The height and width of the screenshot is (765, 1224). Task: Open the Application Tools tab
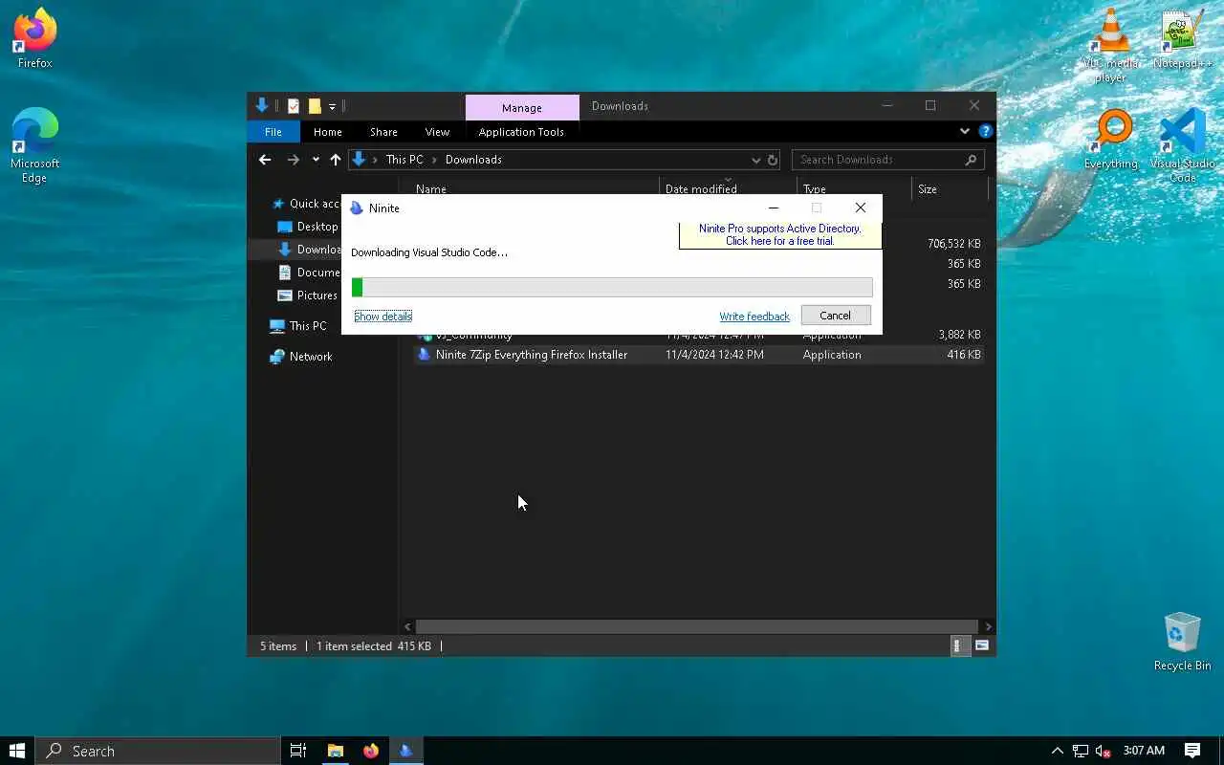pyautogui.click(x=521, y=132)
